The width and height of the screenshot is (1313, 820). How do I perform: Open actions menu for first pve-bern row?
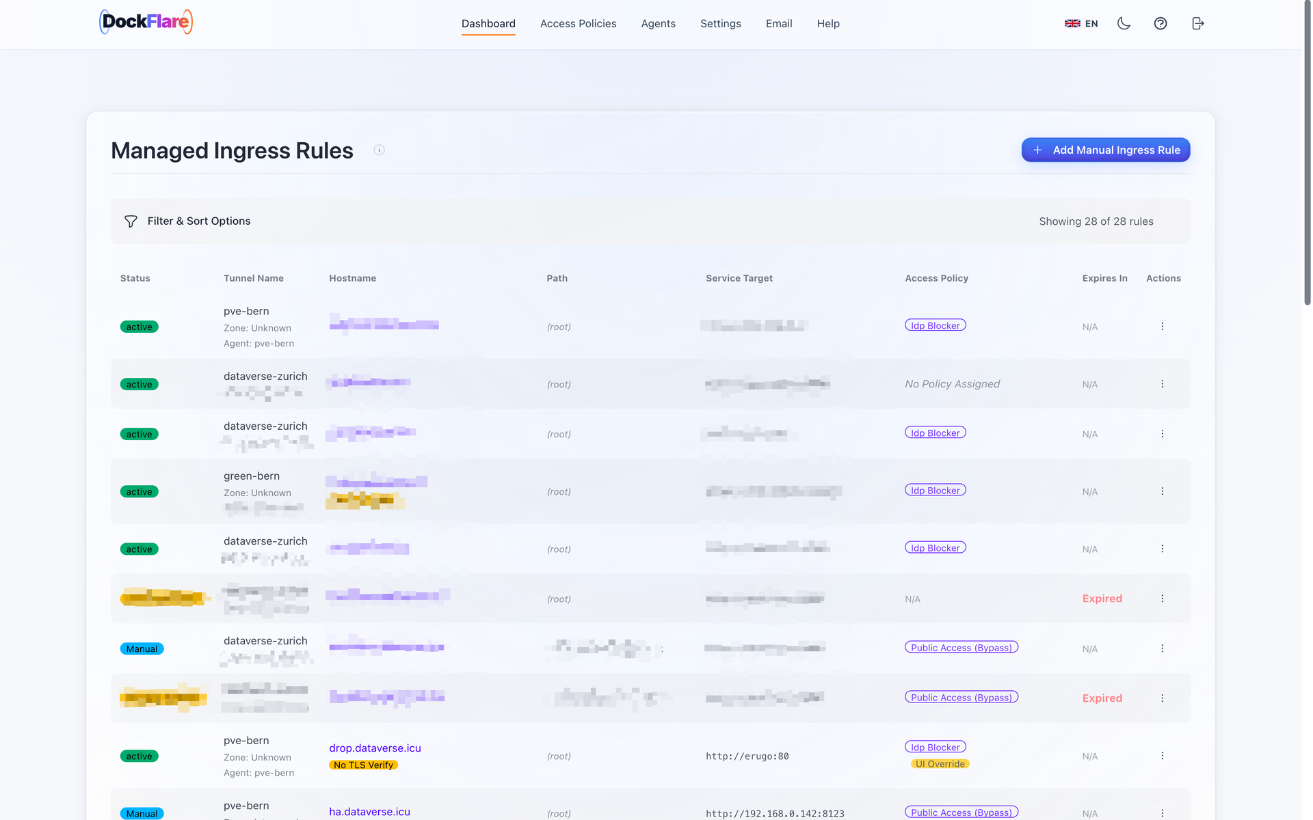coord(1162,327)
